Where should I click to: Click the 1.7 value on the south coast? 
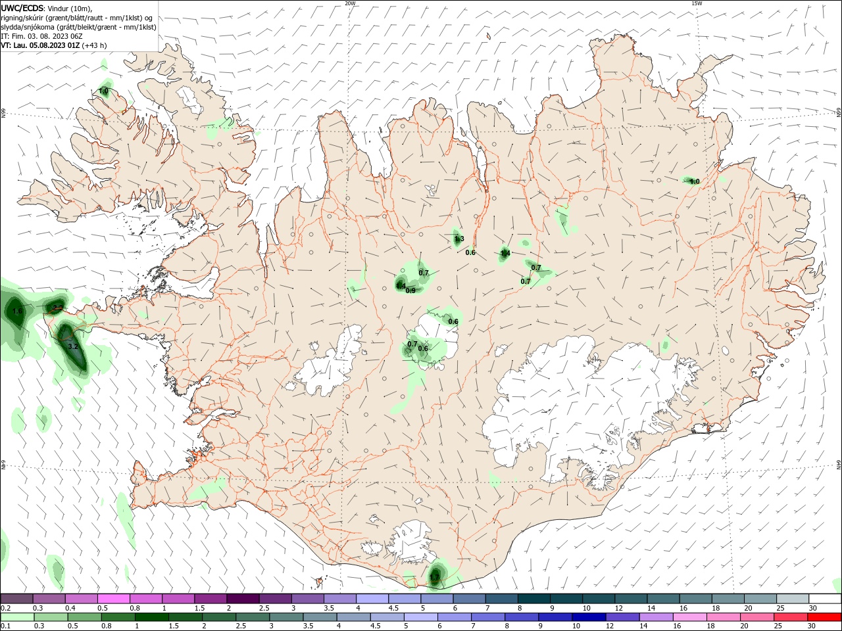coord(435,578)
